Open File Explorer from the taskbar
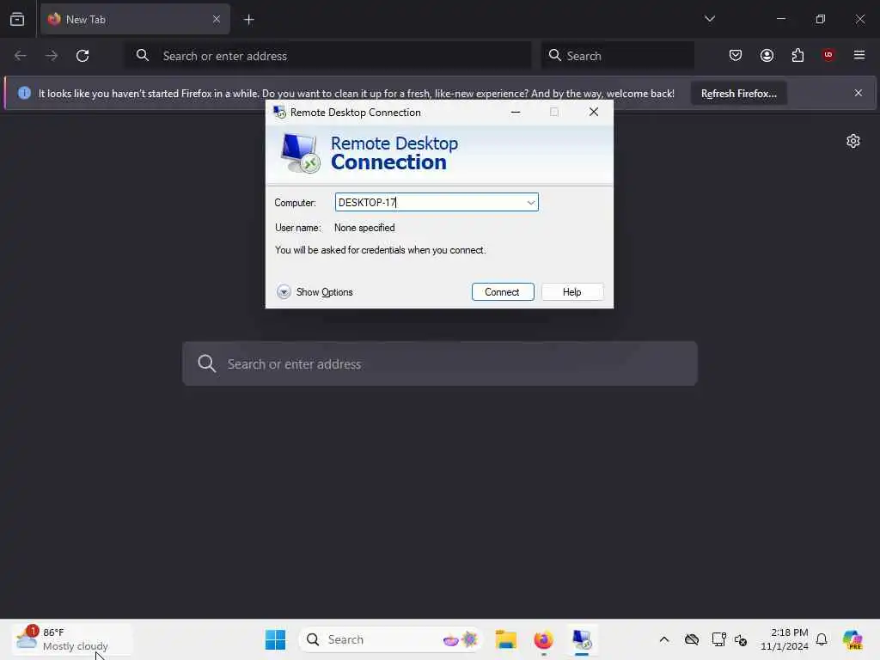The width and height of the screenshot is (880, 660). pyautogui.click(x=505, y=639)
